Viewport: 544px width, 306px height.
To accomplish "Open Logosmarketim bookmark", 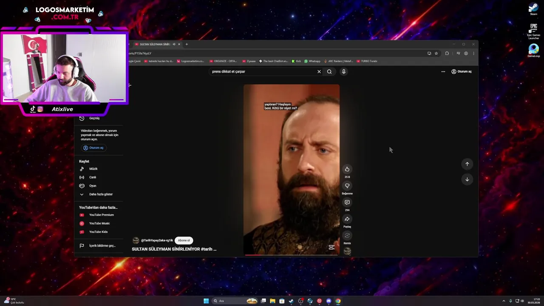I will pos(190,61).
